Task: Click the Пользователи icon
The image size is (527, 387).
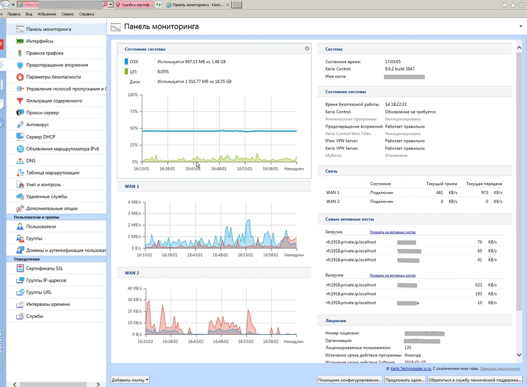Action: [20, 227]
